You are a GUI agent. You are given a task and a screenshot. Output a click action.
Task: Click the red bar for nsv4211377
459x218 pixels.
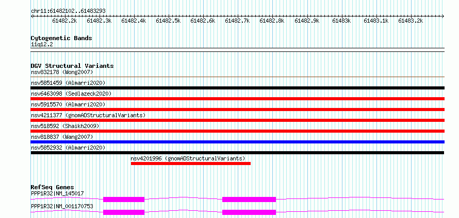pos(237,120)
